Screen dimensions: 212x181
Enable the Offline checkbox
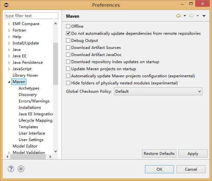(68, 26)
